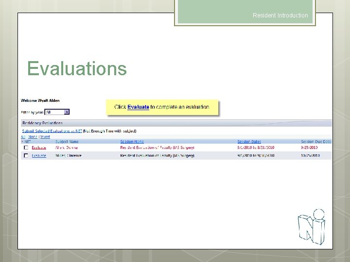The width and height of the screenshot is (350, 262).
Task: Click session name in Allen, Donna row
Action: [157, 147]
